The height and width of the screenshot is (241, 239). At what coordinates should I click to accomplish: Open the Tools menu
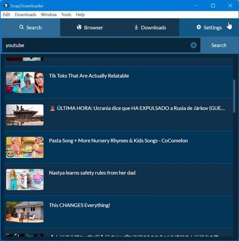pyautogui.click(x=66, y=15)
